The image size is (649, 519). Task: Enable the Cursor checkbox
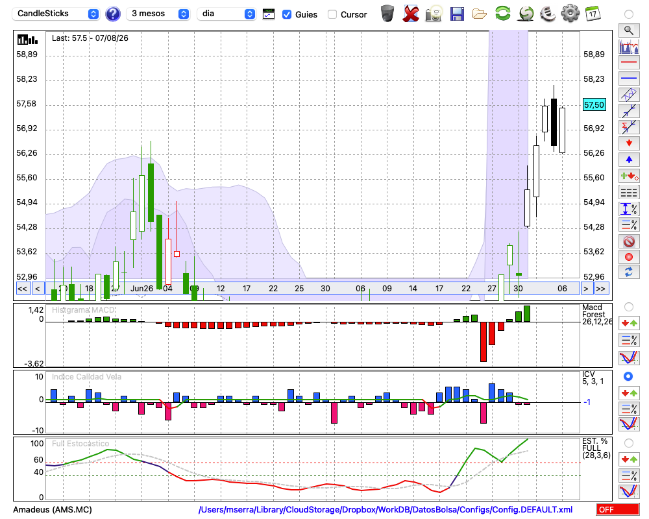332,14
